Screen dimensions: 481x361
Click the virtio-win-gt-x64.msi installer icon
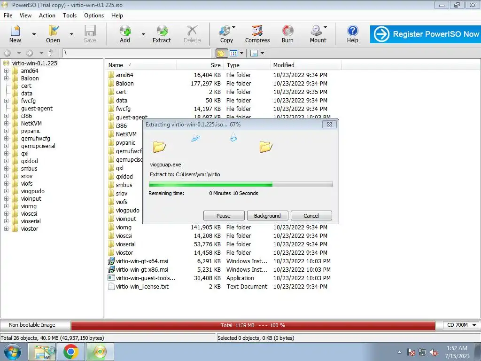tap(111, 261)
